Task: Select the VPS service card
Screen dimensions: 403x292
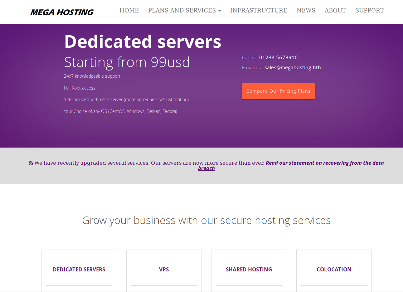Action: pos(164,270)
